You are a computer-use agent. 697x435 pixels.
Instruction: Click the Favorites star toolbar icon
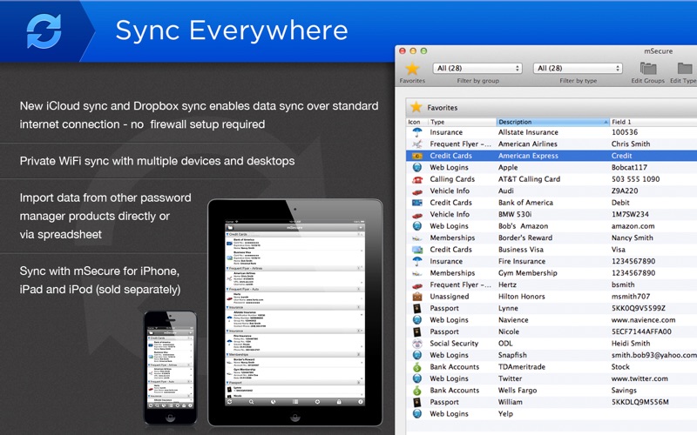click(413, 69)
